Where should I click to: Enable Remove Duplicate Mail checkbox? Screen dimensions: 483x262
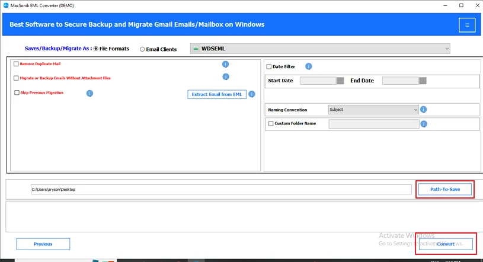point(16,64)
